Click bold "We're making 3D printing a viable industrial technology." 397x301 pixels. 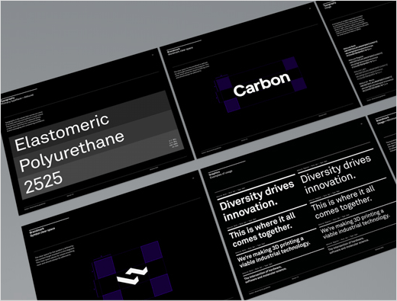[x=273, y=252]
